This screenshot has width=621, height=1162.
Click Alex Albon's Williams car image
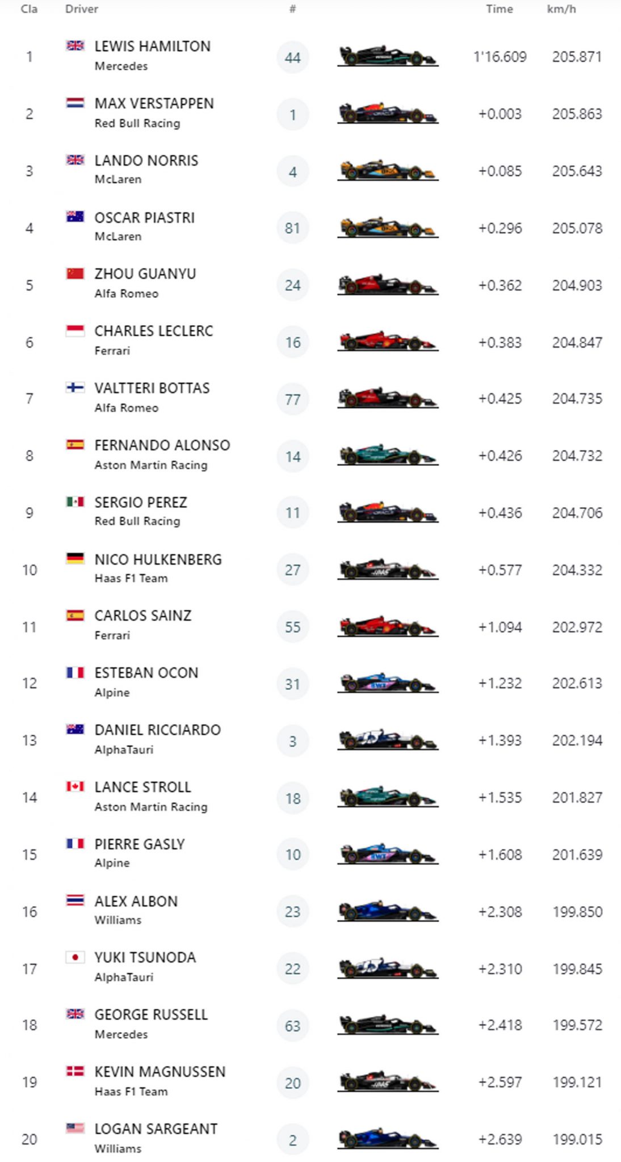387,911
